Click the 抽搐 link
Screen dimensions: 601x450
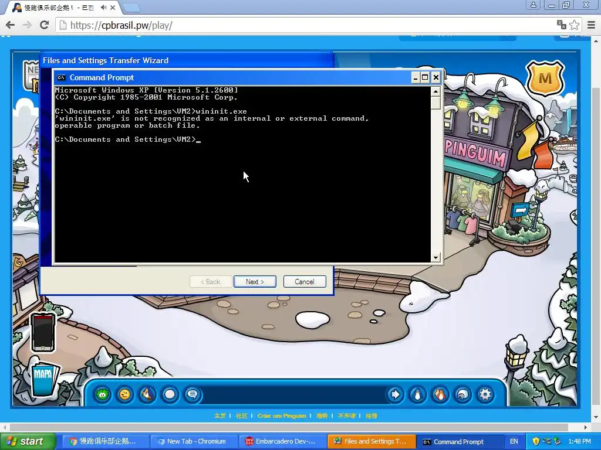pos(371,415)
